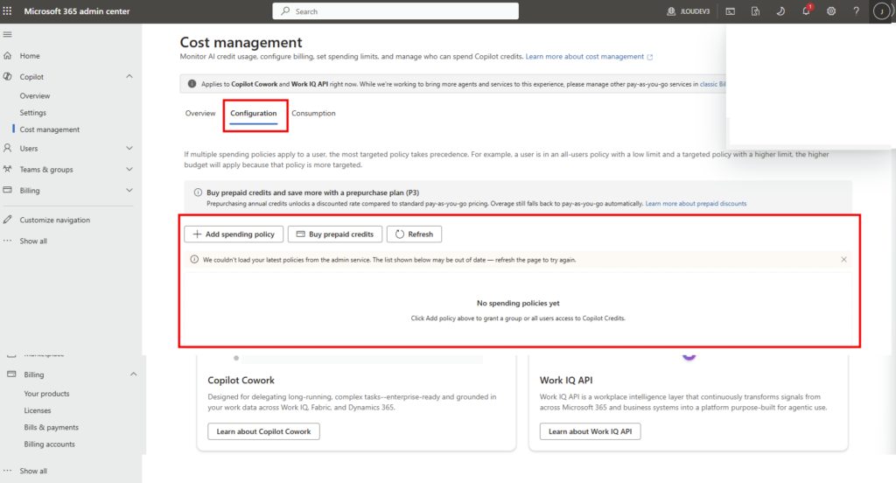This screenshot has width=896, height=483.
Task: Click the document icon in top bar
Action: 755,11
